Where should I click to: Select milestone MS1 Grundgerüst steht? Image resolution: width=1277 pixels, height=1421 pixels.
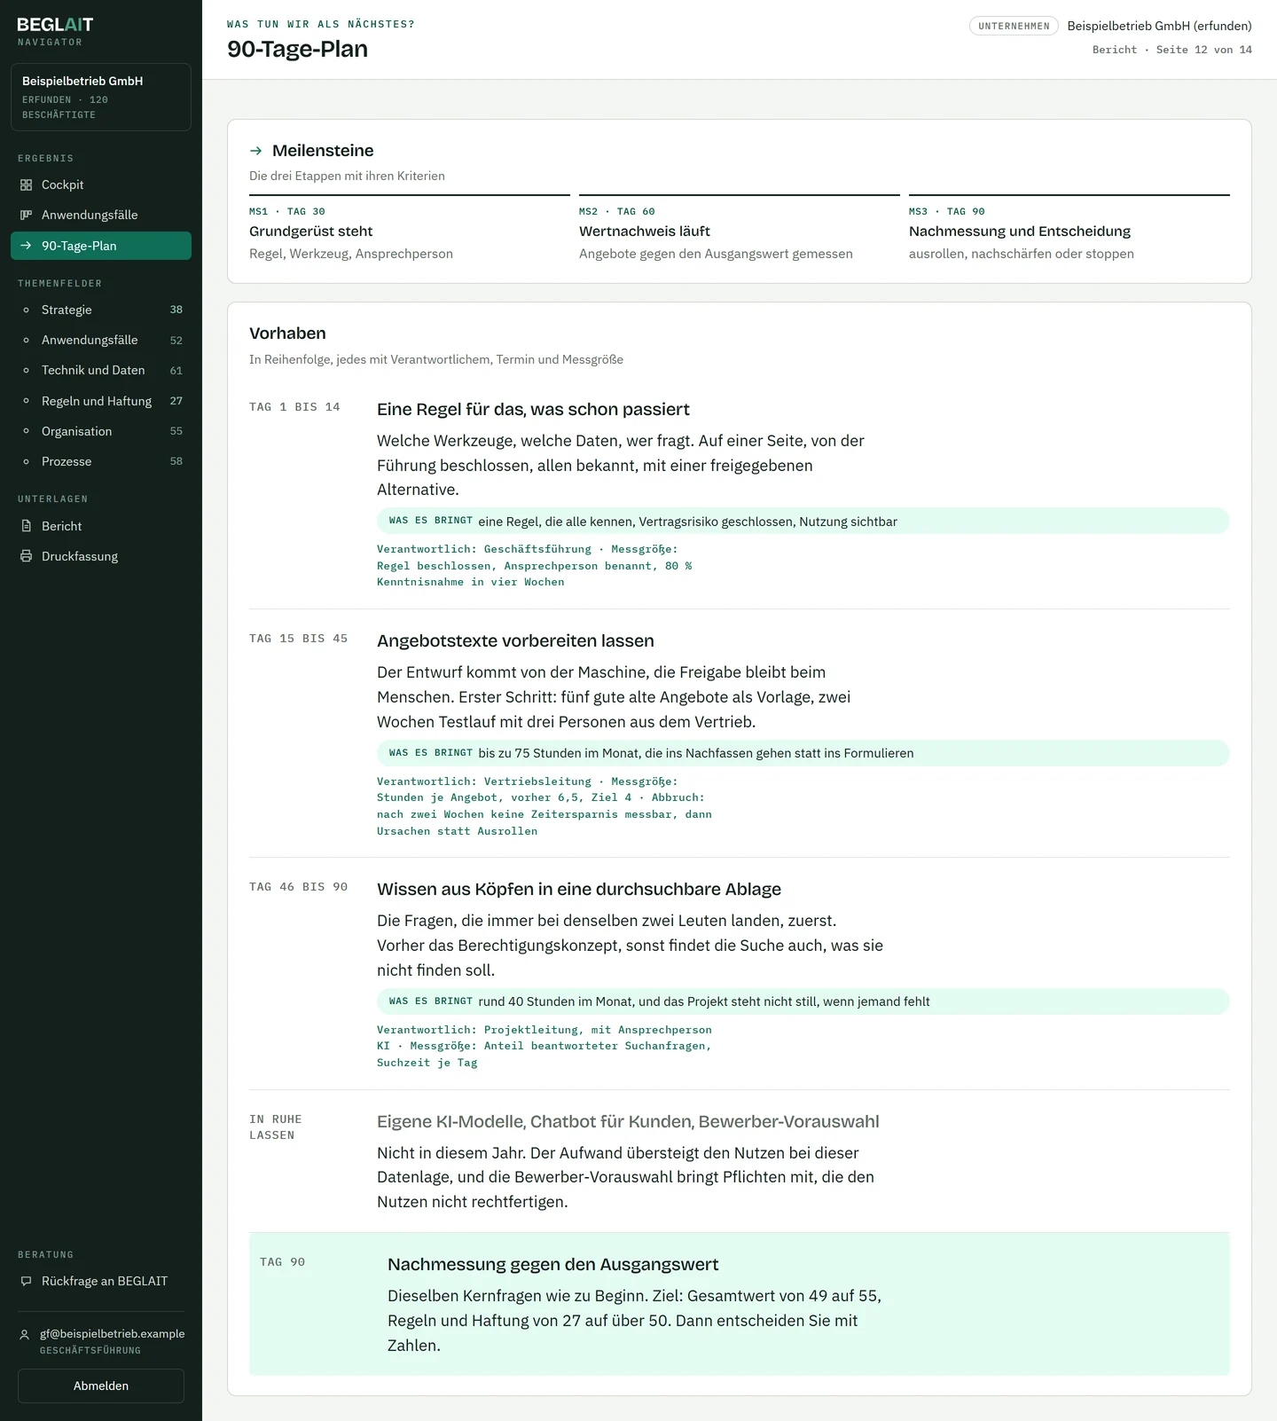tap(410, 229)
